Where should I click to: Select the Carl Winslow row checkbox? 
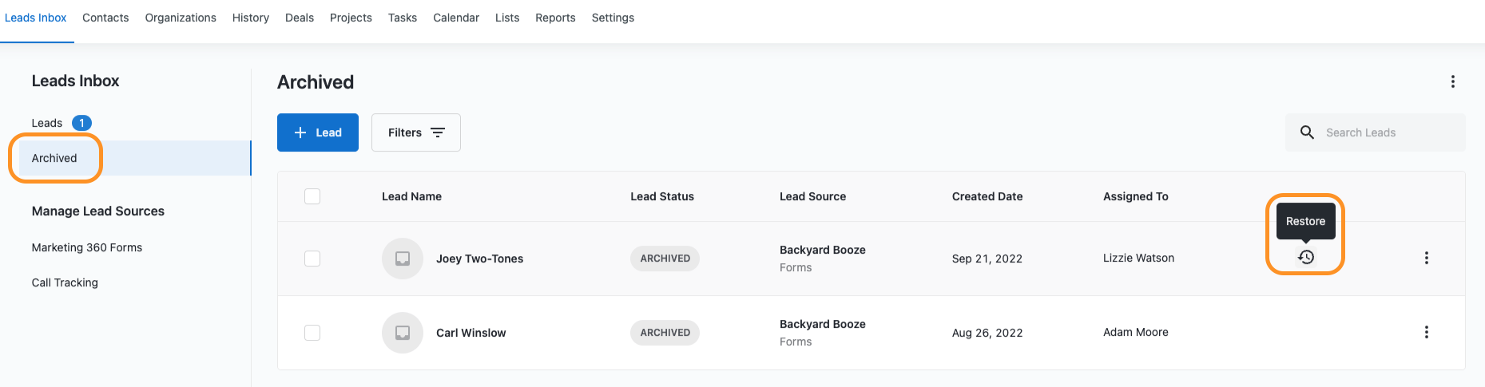[x=312, y=333]
